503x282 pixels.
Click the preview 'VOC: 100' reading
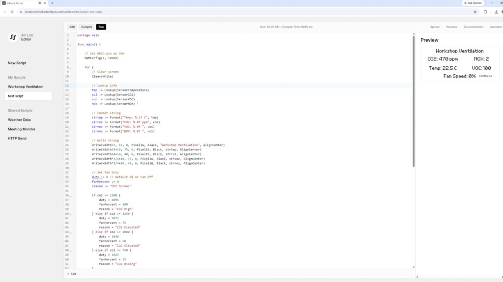click(x=481, y=68)
